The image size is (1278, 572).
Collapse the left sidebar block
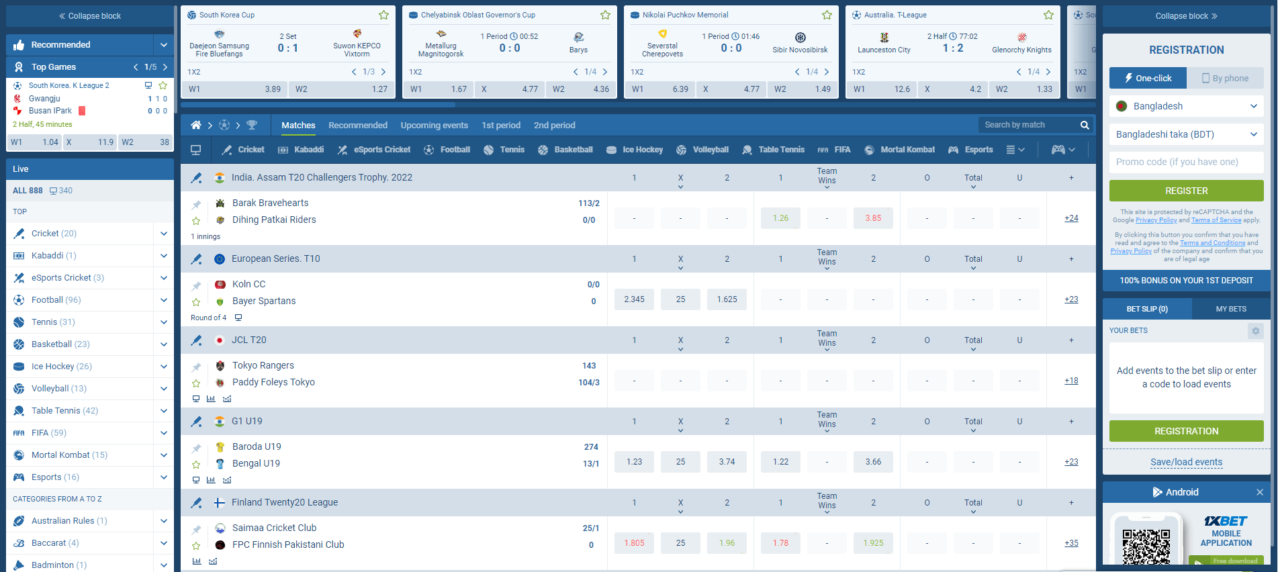(90, 16)
